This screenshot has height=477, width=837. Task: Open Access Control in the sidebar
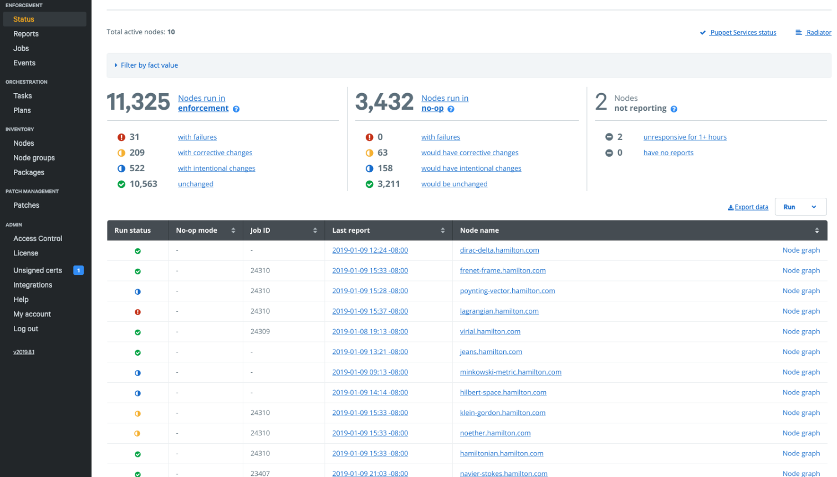point(38,238)
